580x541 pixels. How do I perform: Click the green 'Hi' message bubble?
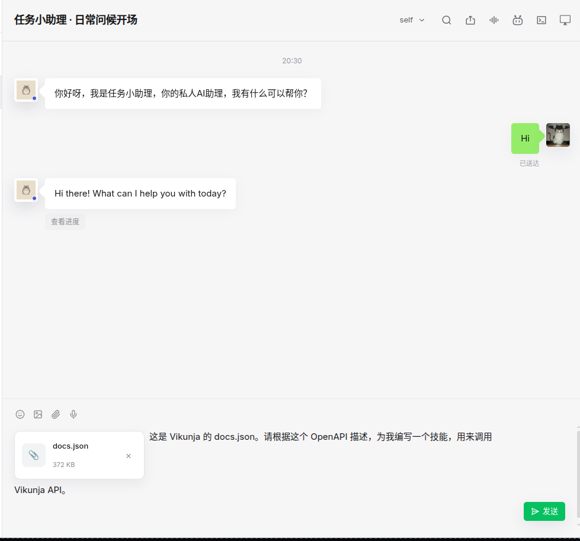point(525,138)
